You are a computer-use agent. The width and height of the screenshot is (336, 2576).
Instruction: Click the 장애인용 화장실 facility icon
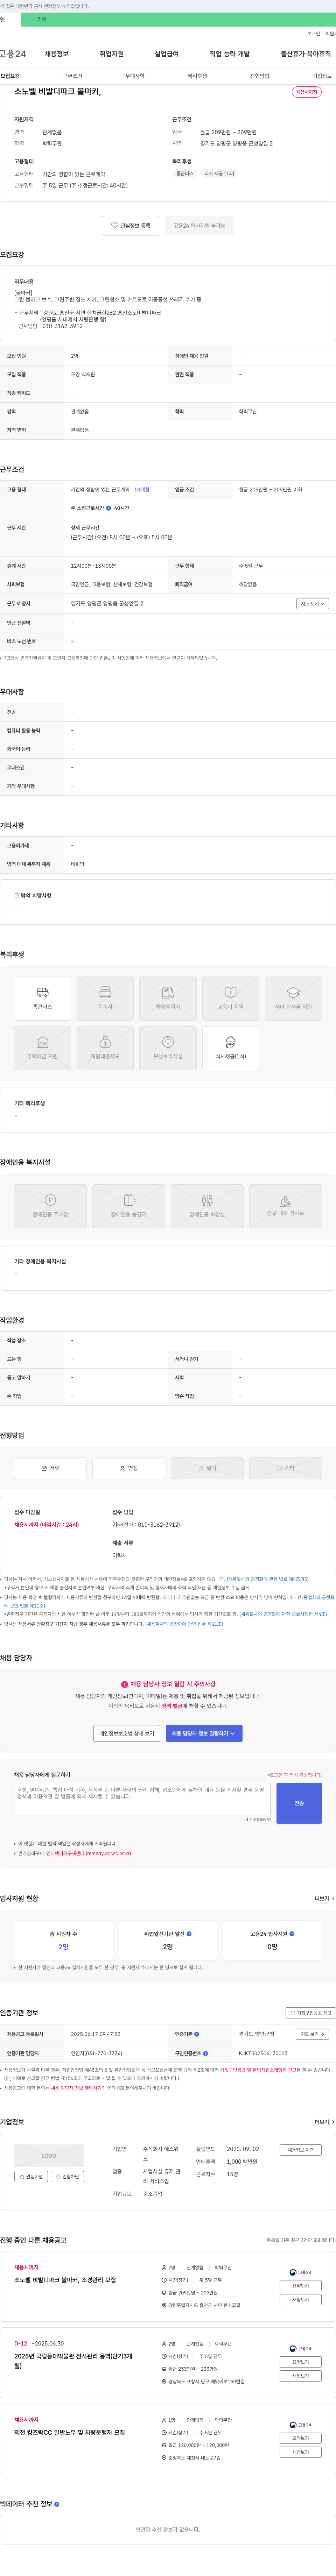click(207, 1206)
